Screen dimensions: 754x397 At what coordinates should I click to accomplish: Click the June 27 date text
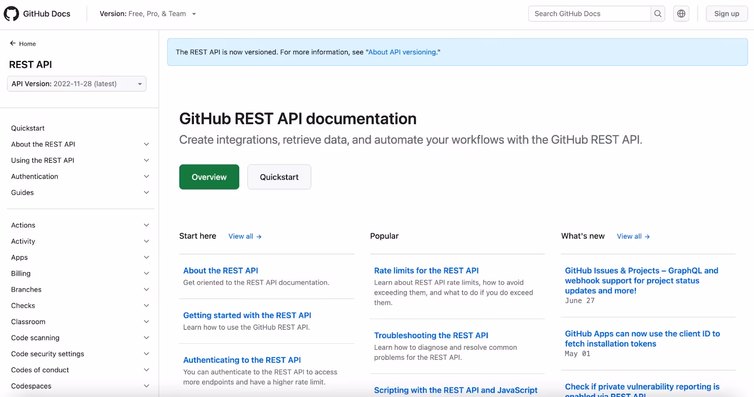click(x=580, y=301)
